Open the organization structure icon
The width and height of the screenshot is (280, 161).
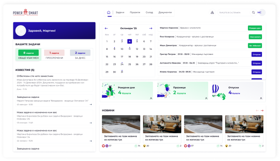(212, 13)
